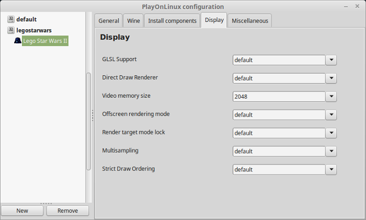Image resolution: width=366 pixels, height=220 pixels.
Task: Click the Darth Vader shortcut icon
Action: 17,41
